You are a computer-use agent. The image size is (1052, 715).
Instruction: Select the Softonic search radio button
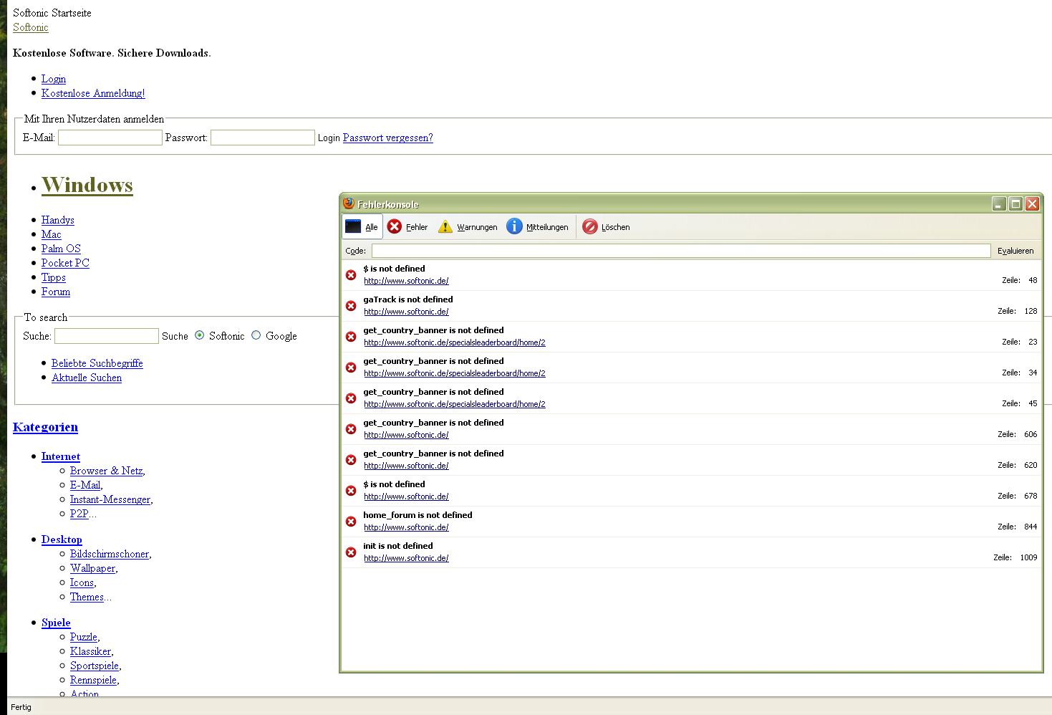click(x=199, y=335)
